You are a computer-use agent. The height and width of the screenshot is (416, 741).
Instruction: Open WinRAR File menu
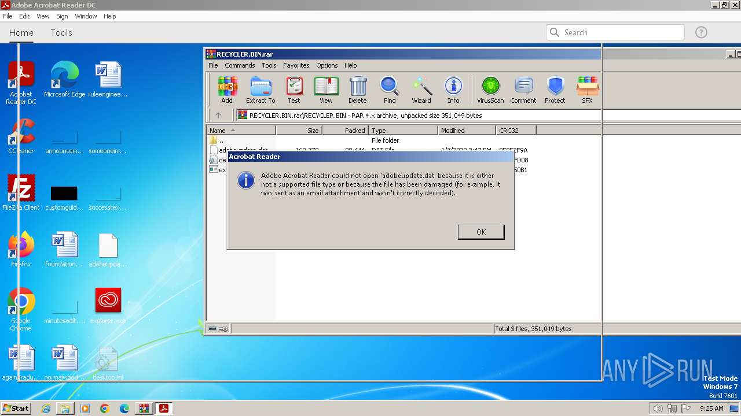click(213, 65)
